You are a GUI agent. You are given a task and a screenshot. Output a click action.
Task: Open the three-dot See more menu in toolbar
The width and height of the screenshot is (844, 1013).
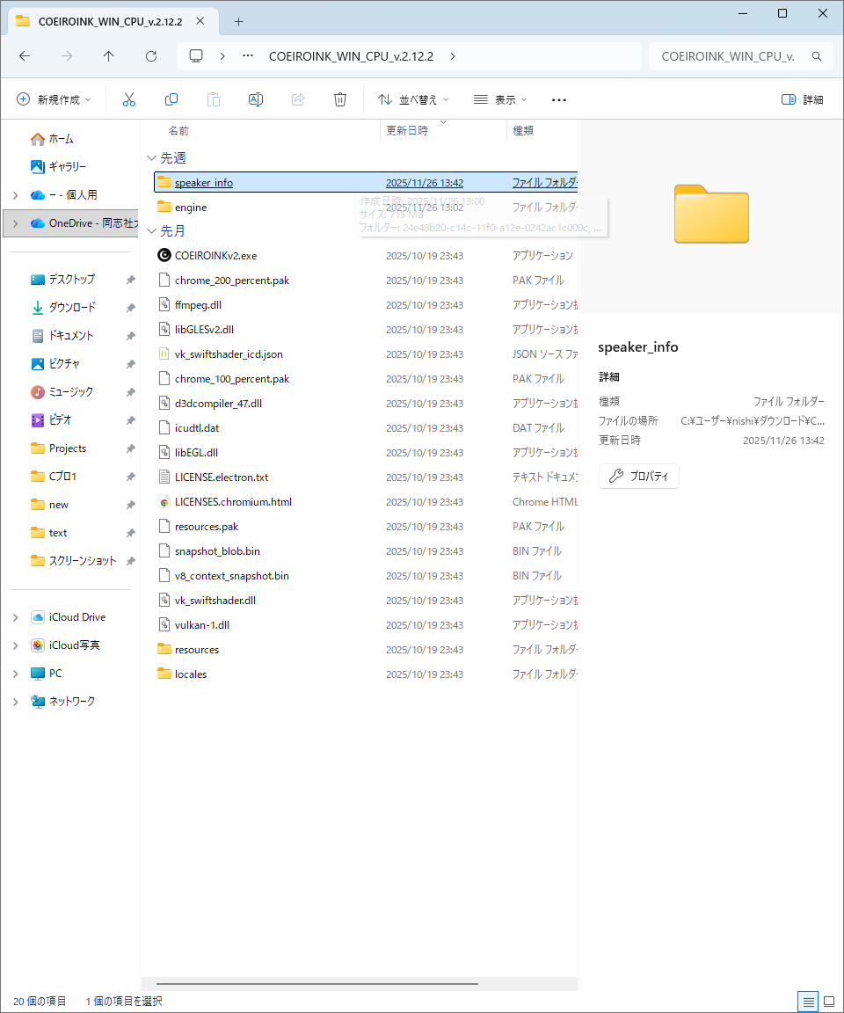[559, 99]
